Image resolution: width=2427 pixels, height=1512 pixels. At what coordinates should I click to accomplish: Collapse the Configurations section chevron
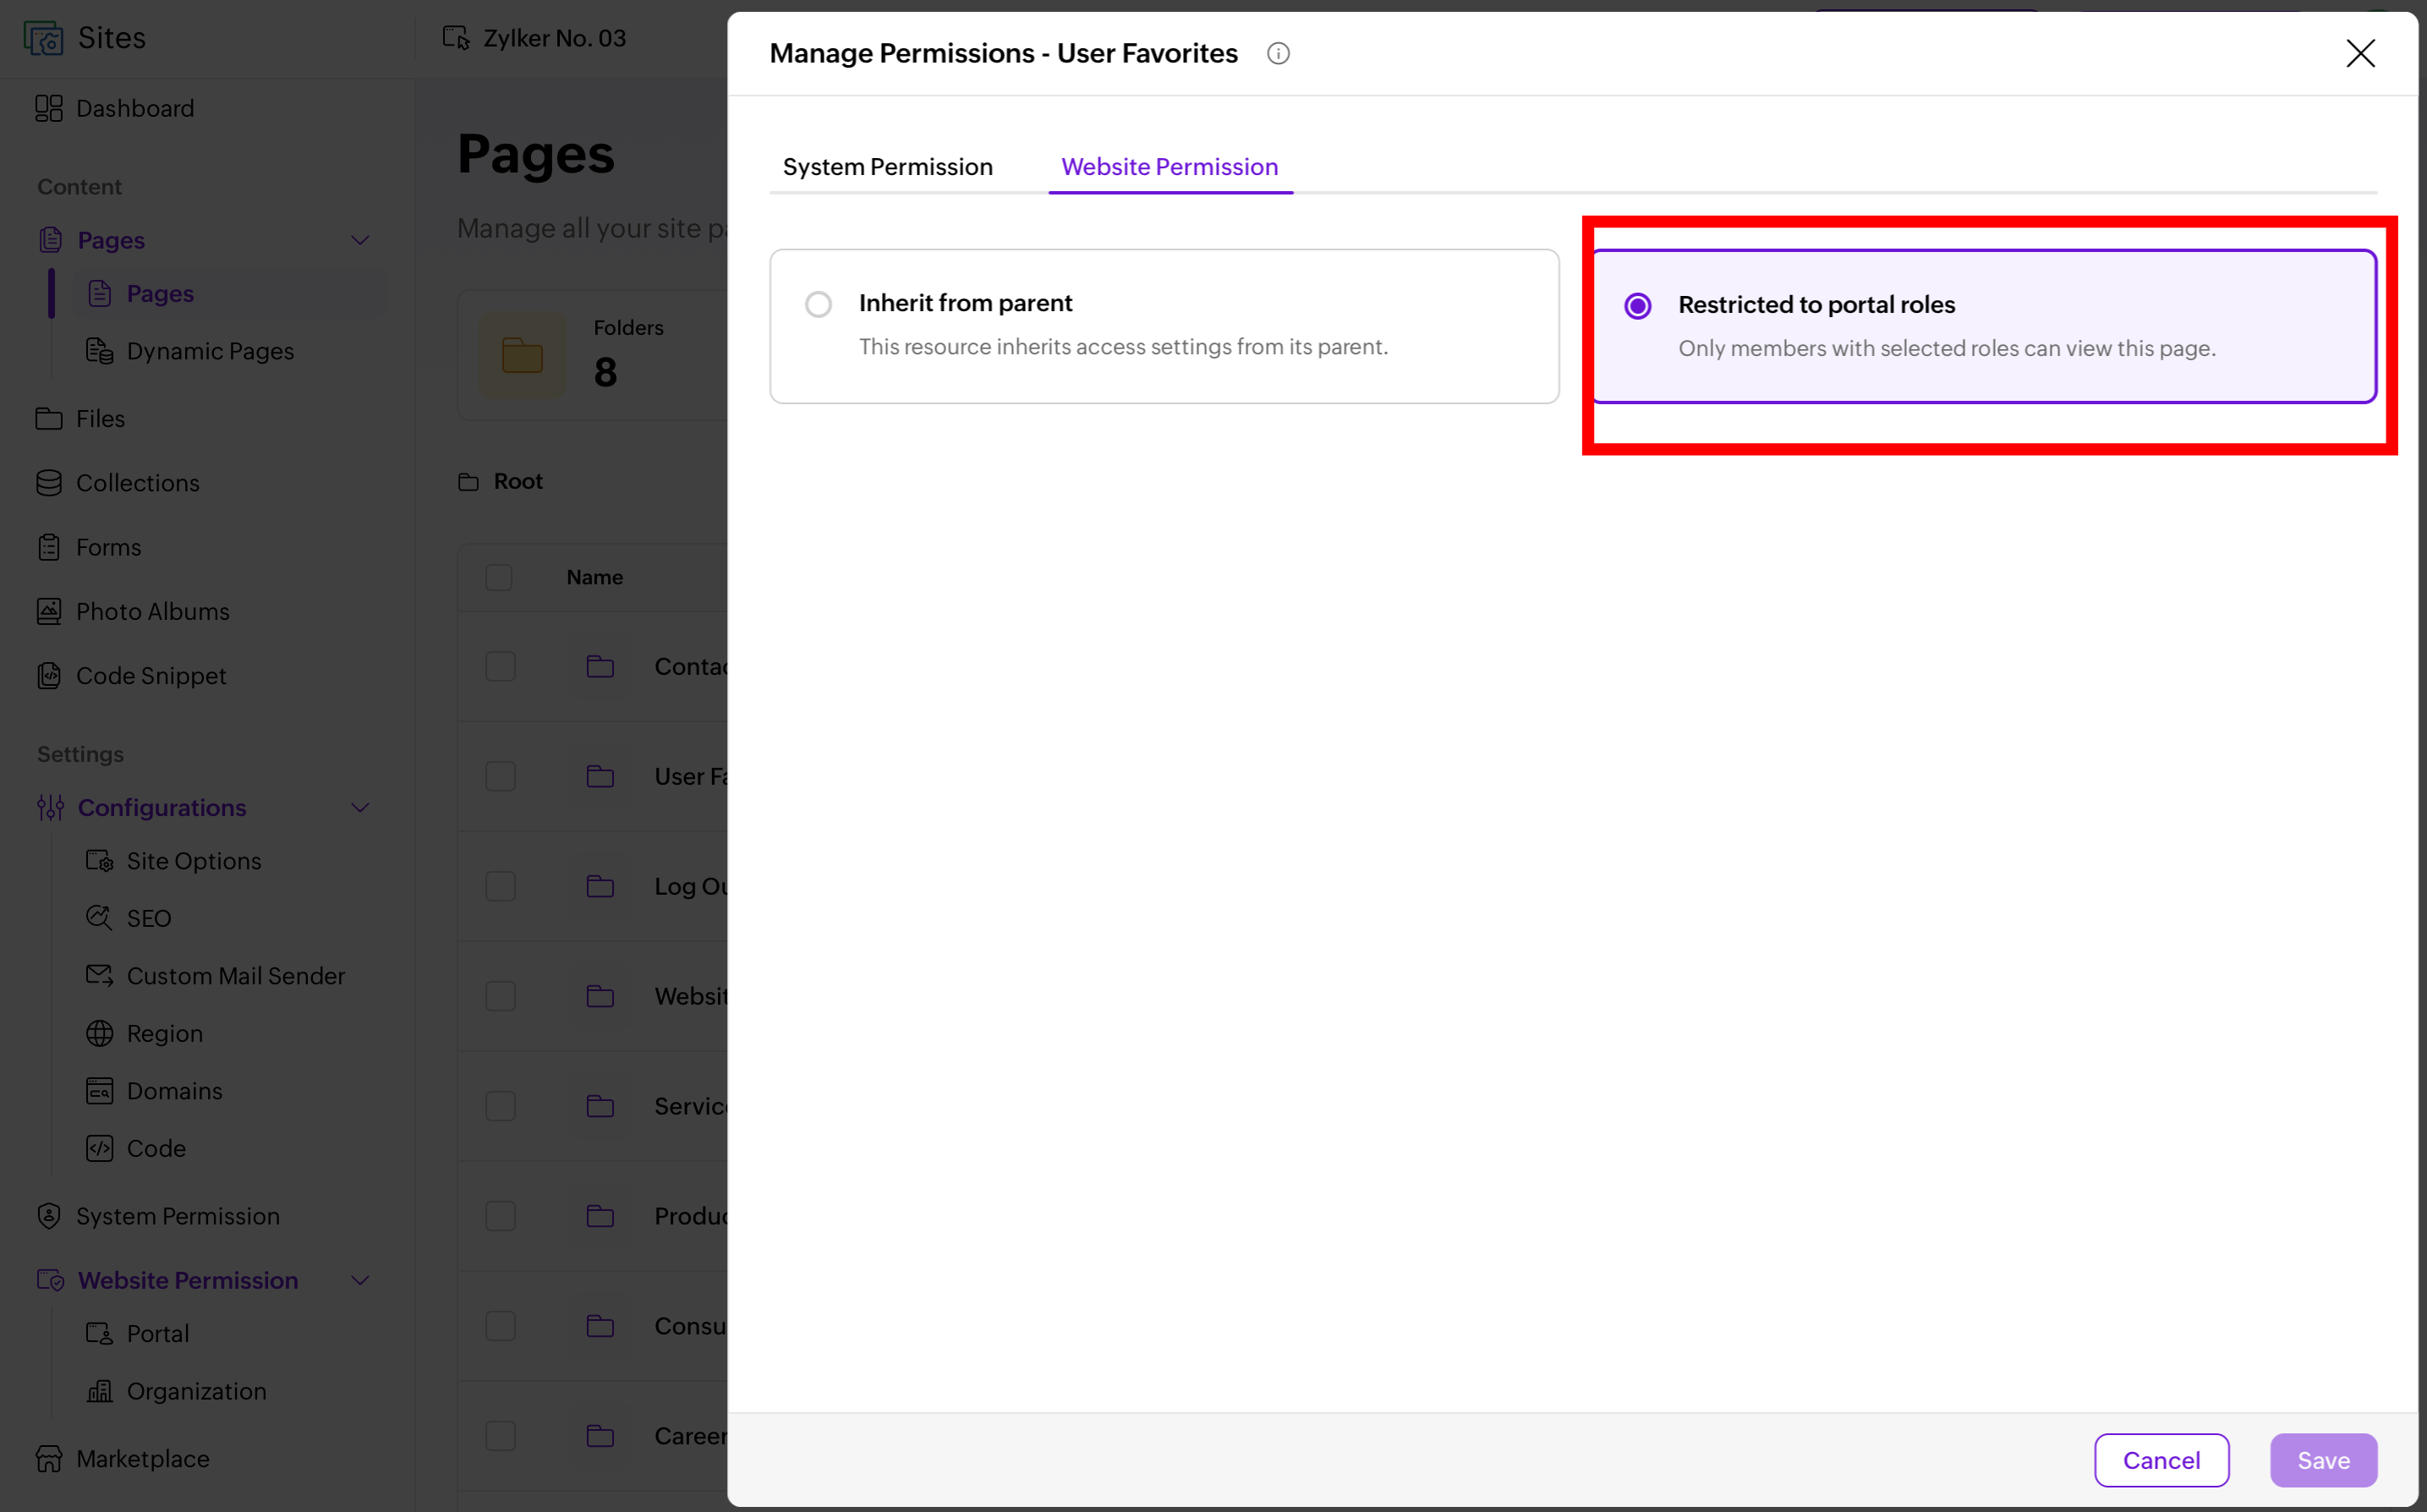click(x=360, y=808)
